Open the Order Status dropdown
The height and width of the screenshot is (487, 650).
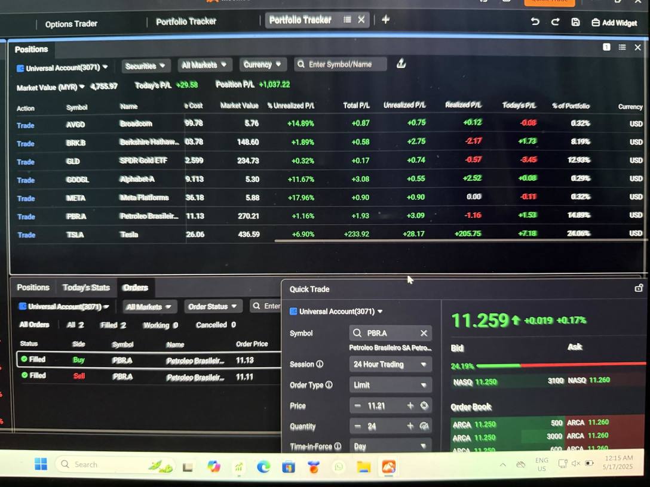click(x=213, y=306)
